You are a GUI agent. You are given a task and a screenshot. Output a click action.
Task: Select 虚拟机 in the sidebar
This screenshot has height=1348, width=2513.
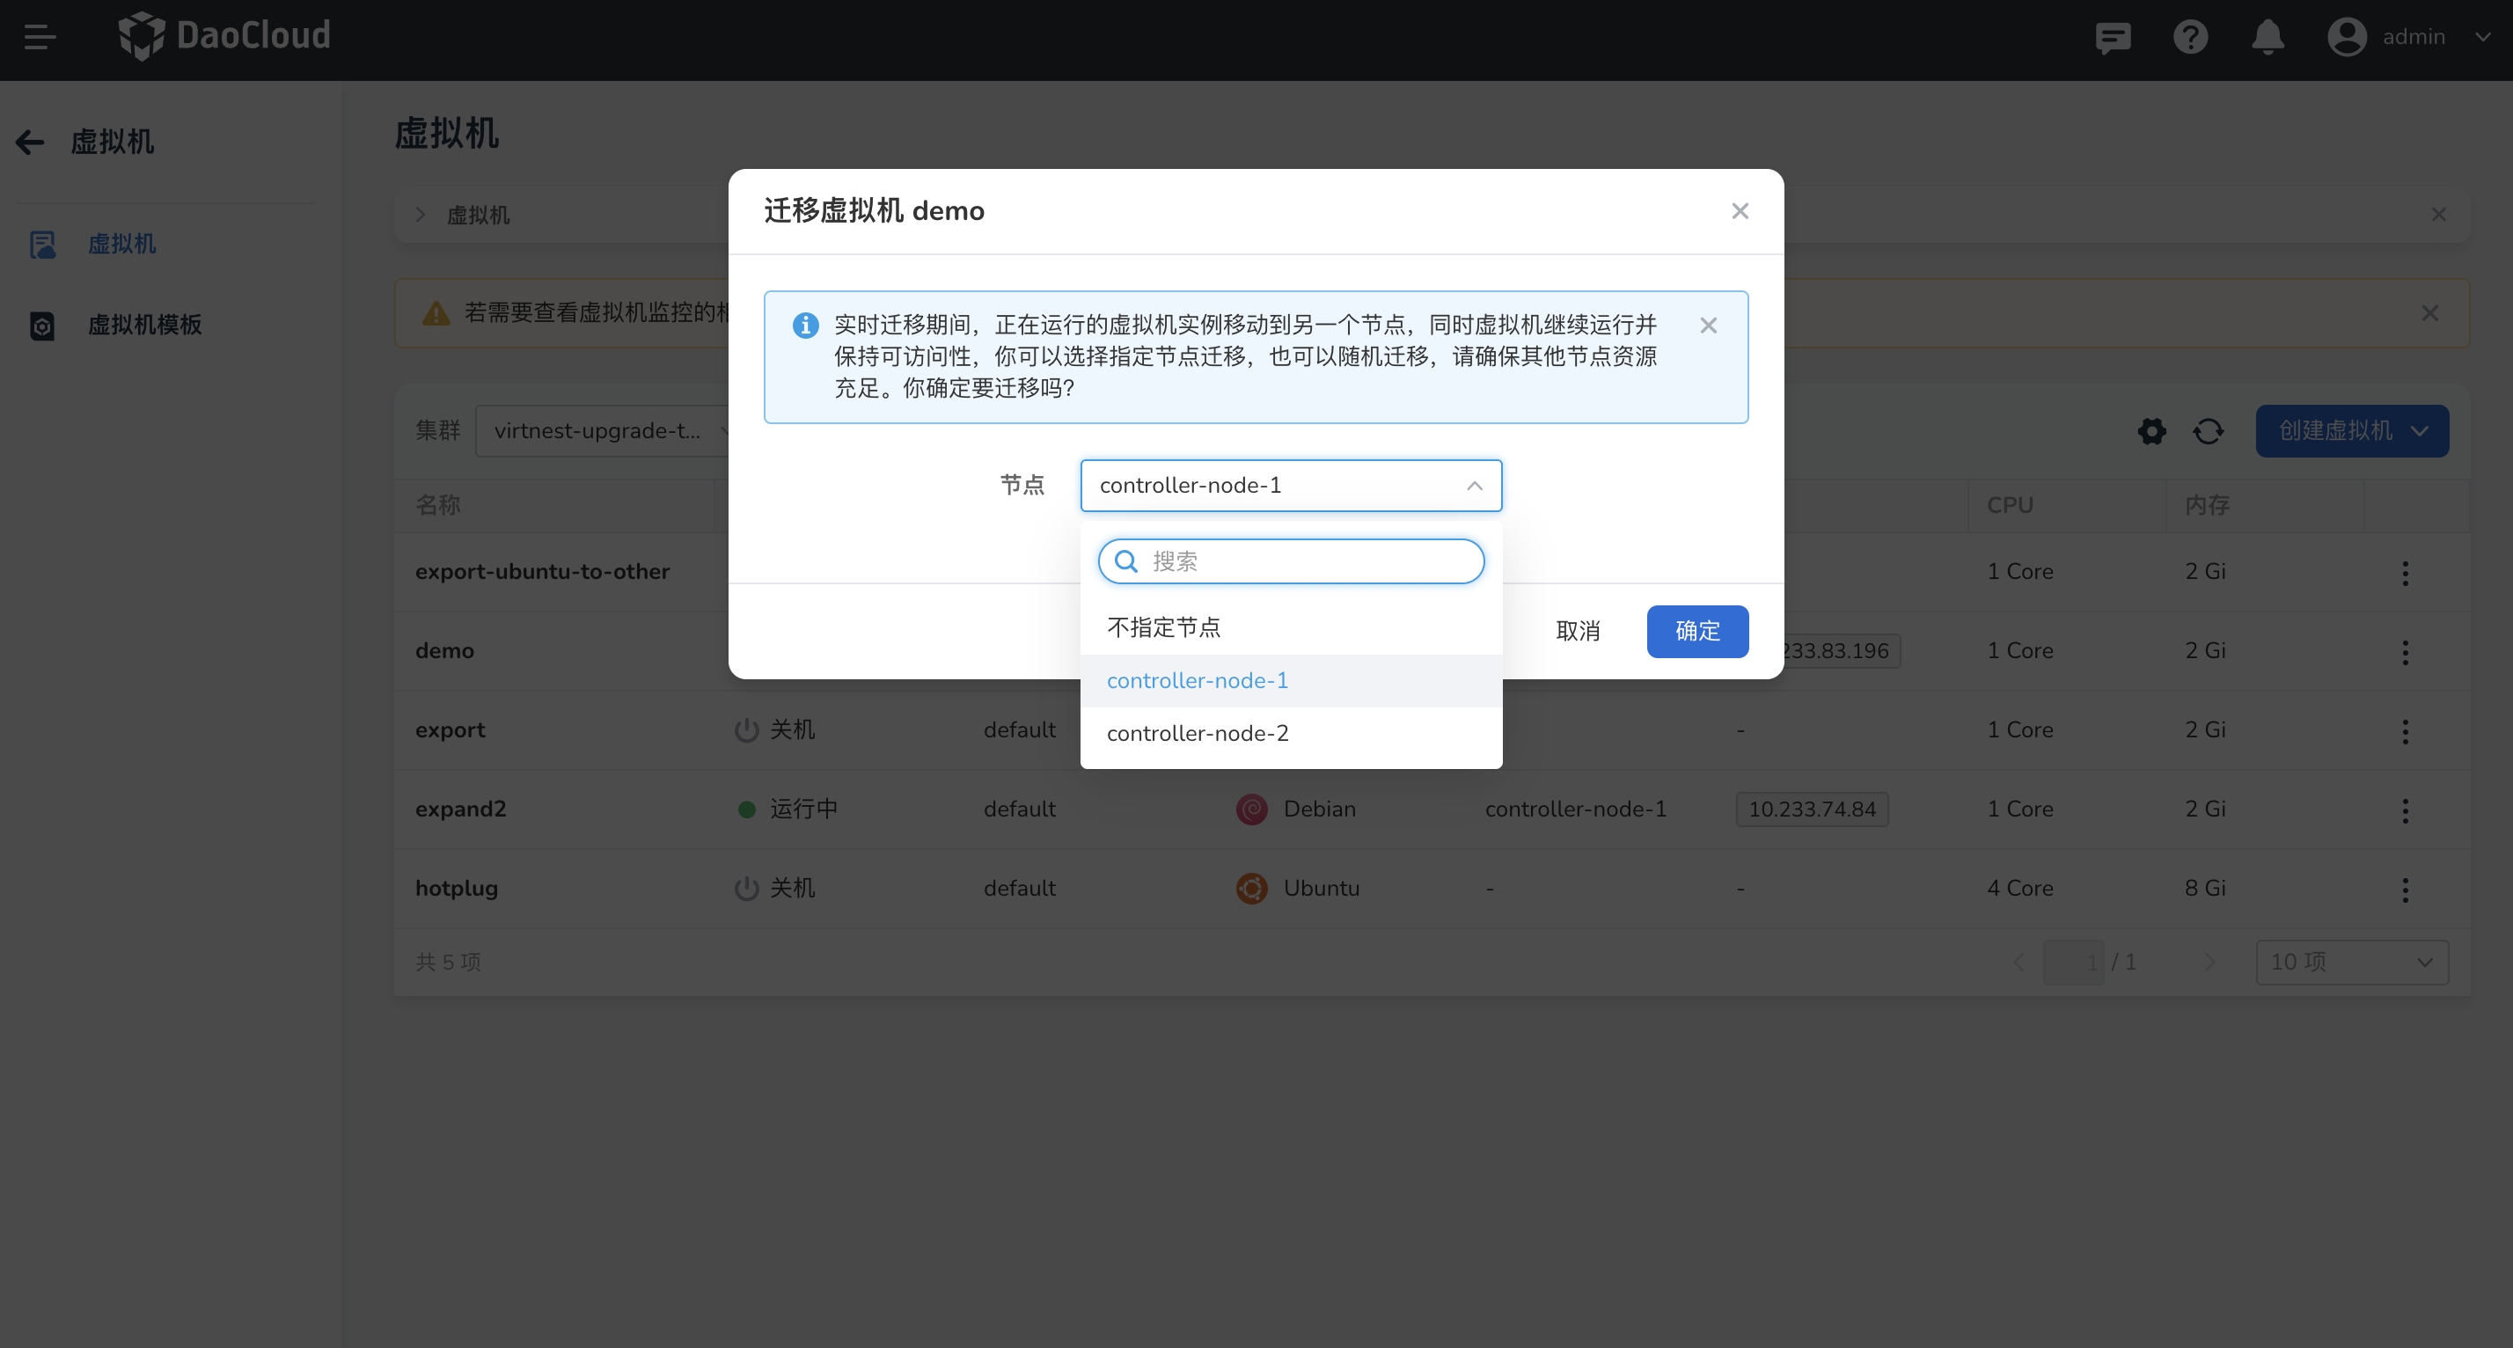point(123,244)
